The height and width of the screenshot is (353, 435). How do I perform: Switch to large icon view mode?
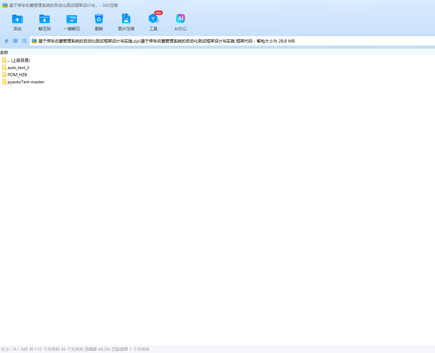click(15, 41)
